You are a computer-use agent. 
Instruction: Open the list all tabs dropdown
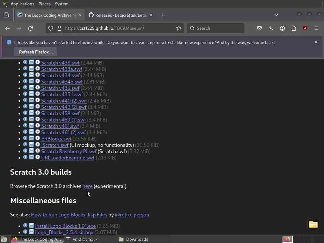click(x=276, y=15)
